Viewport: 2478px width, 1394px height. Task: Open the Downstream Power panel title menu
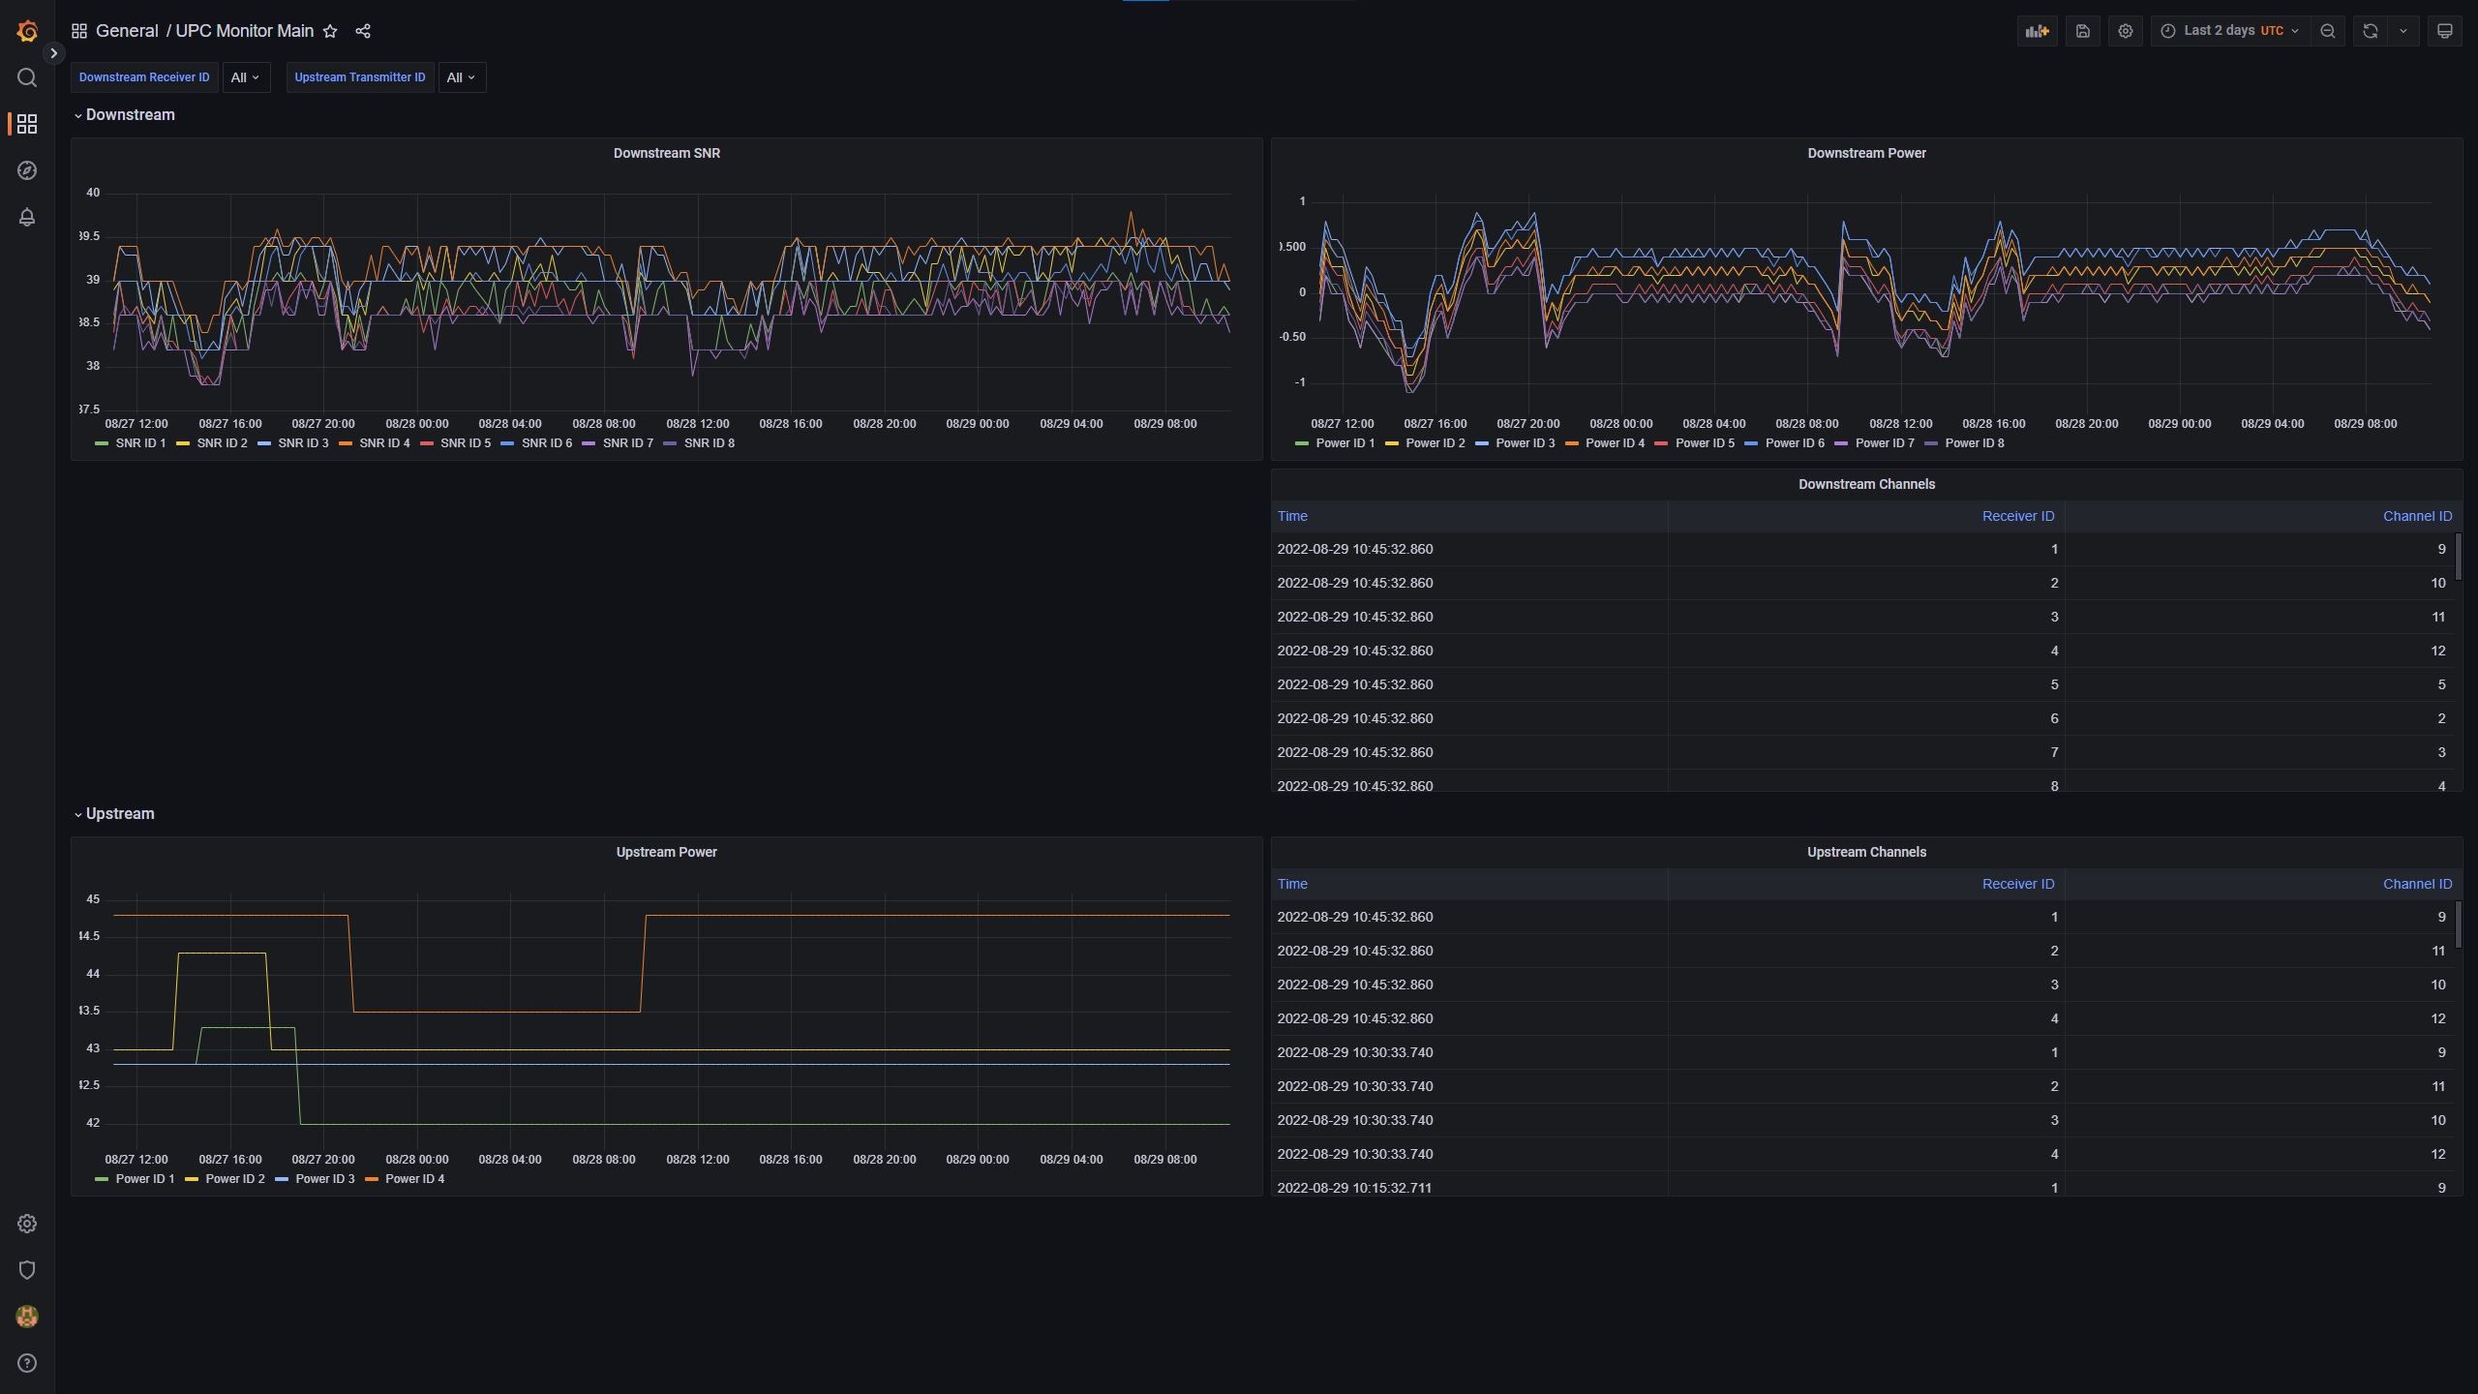(1866, 153)
